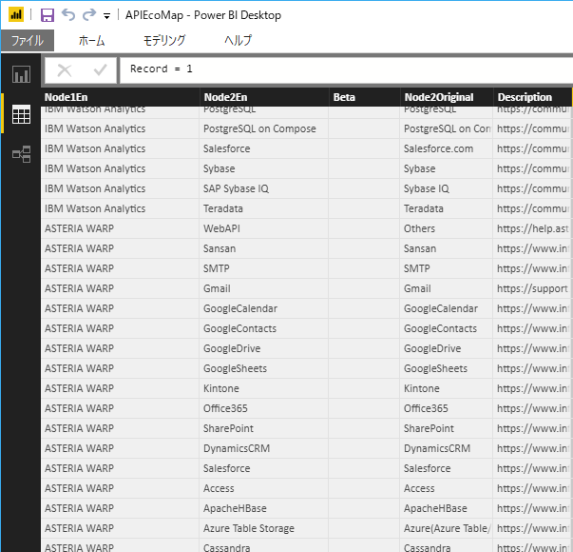The height and width of the screenshot is (552, 573).
Task: Open the ヘルプ ribbon tab
Action: point(238,40)
